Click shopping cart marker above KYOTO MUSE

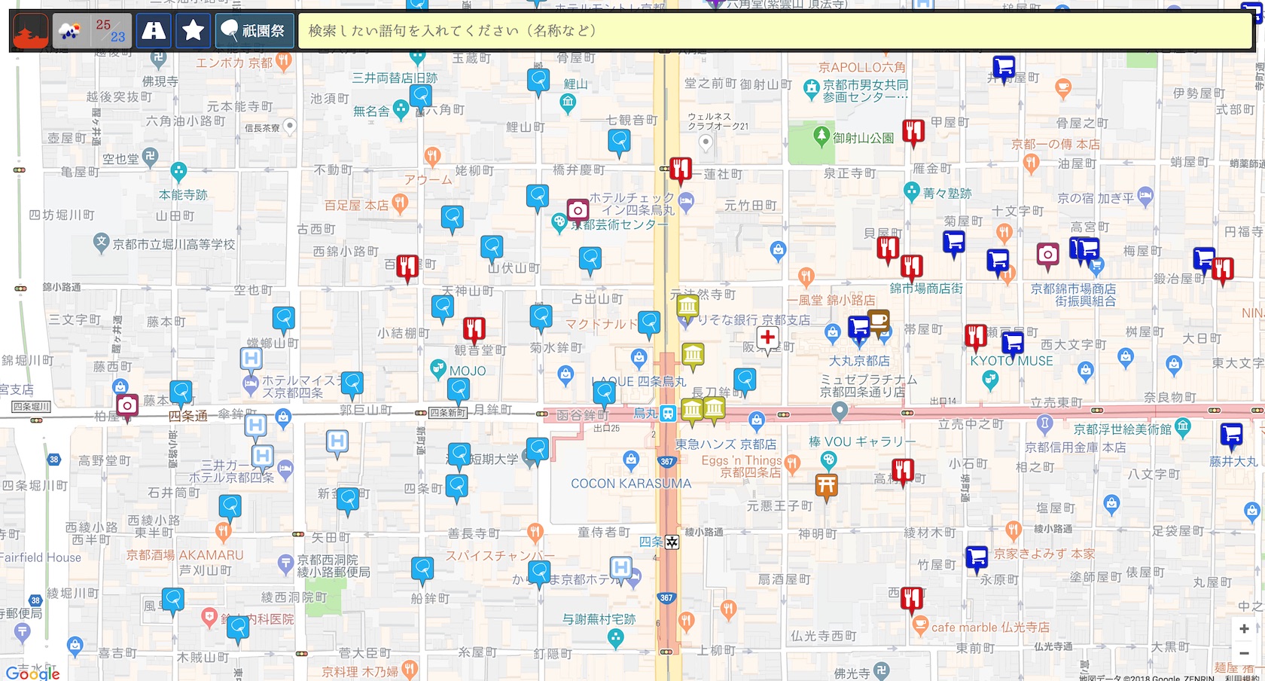[x=1013, y=343]
